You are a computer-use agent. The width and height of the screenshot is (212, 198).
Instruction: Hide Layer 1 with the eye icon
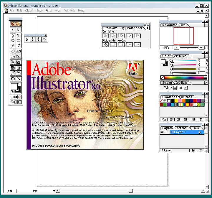(x=162, y=132)
